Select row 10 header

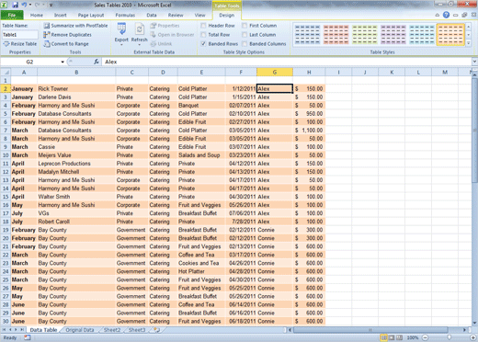coord(6,155)
